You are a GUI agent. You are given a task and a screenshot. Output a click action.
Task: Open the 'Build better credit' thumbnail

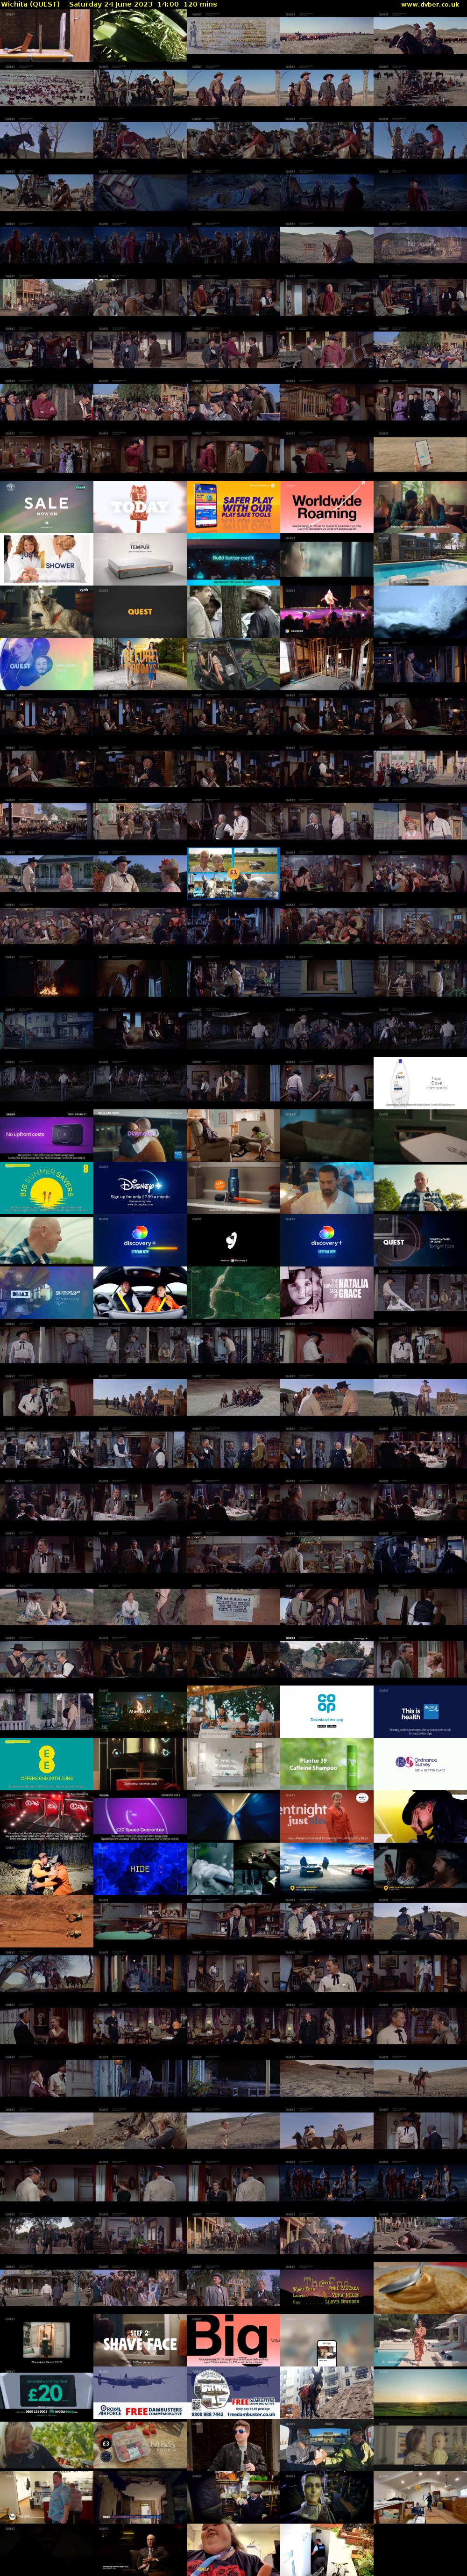(233, 559)
